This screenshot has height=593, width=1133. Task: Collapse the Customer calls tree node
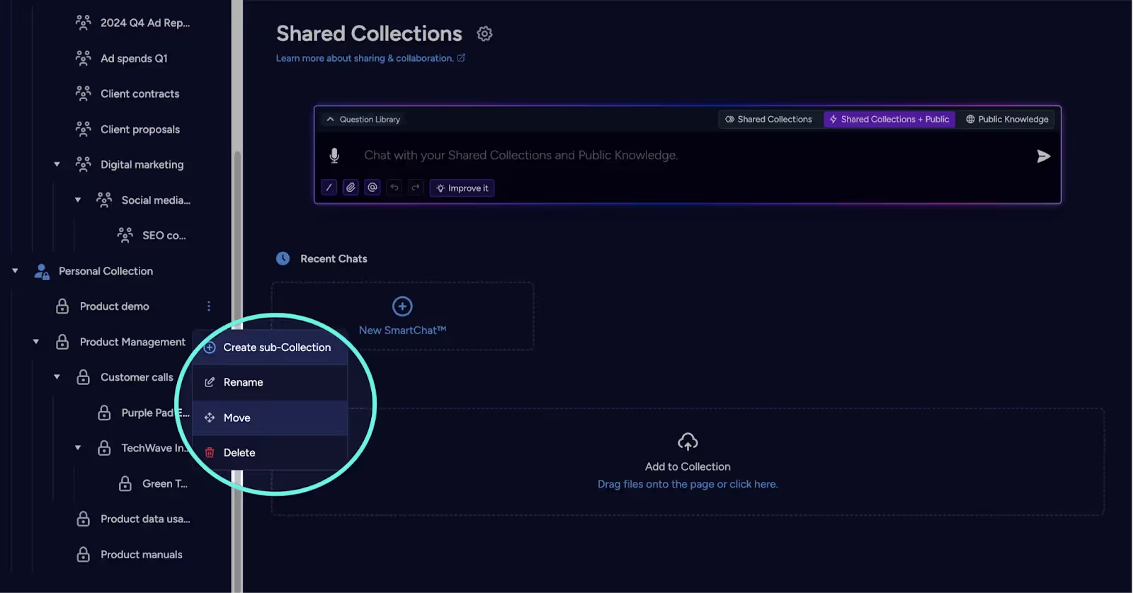pos(57,377)
